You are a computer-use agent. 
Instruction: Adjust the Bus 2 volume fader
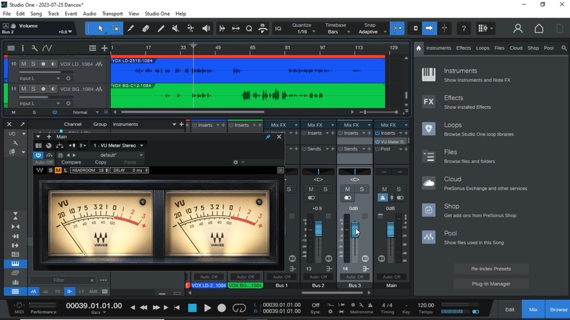click(318, 229)
